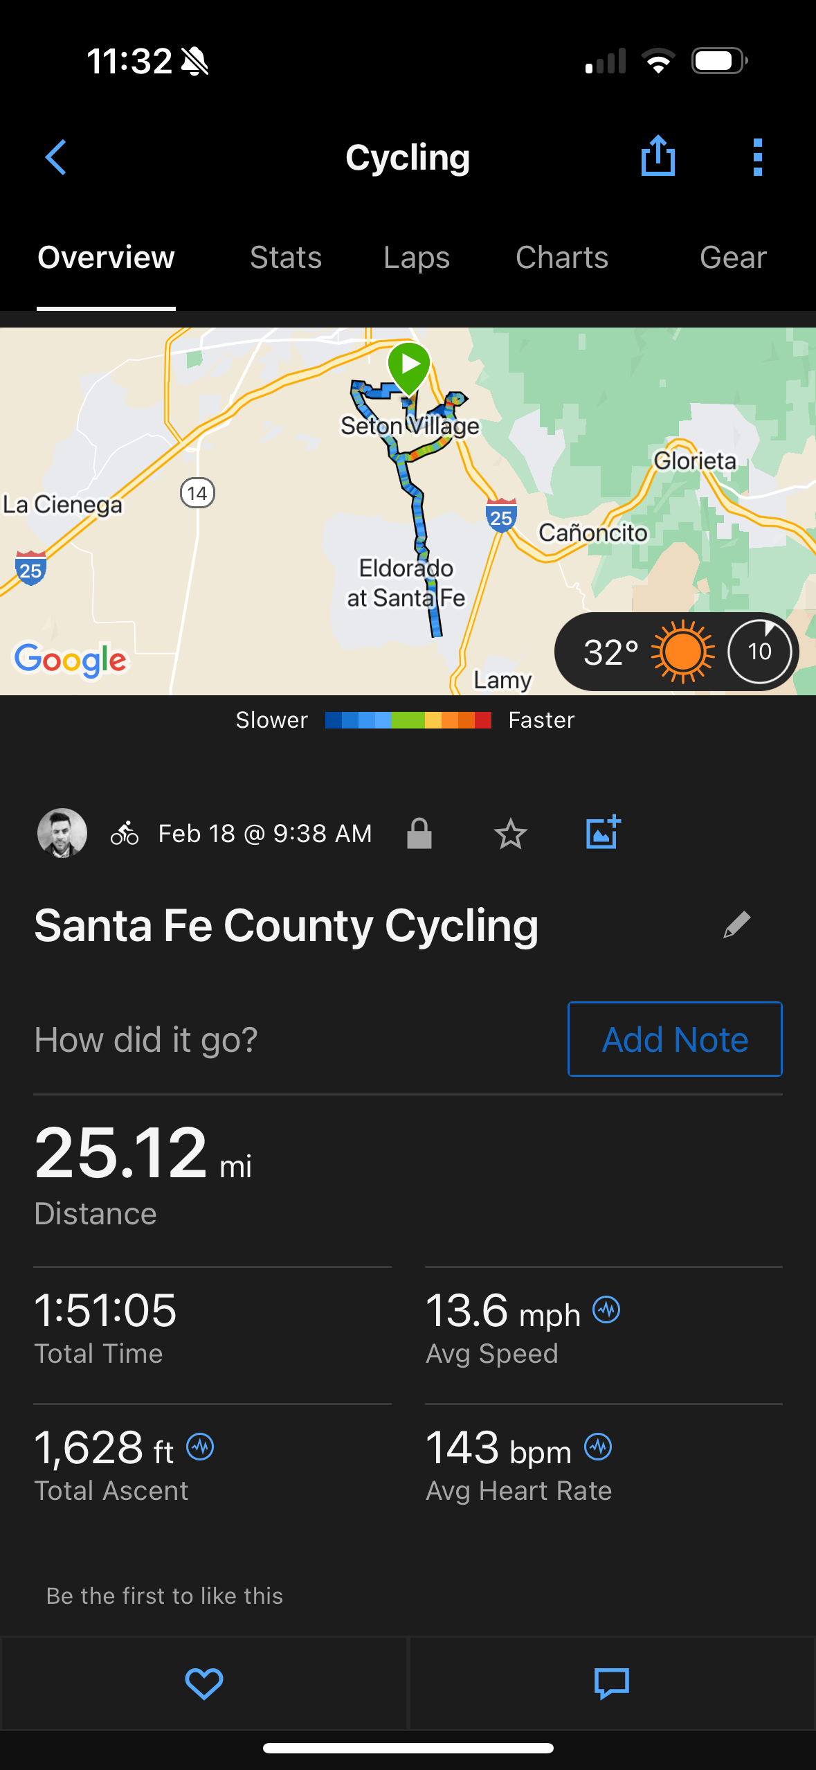
Task: Tap the back arrow chevron
Action: pos(55,157)
